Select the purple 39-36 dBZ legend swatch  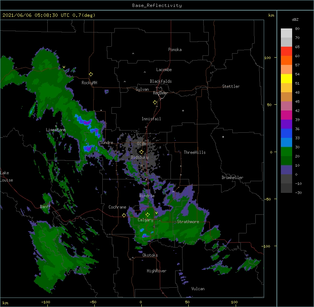(x=286, y=124)
